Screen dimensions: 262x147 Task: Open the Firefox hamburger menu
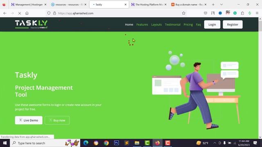257,13
